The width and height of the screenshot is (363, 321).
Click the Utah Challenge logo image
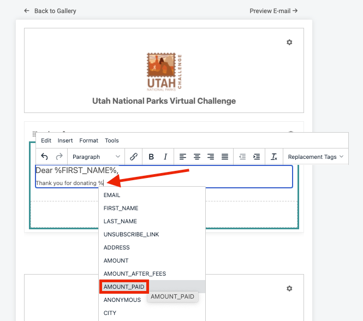[164, 72]
